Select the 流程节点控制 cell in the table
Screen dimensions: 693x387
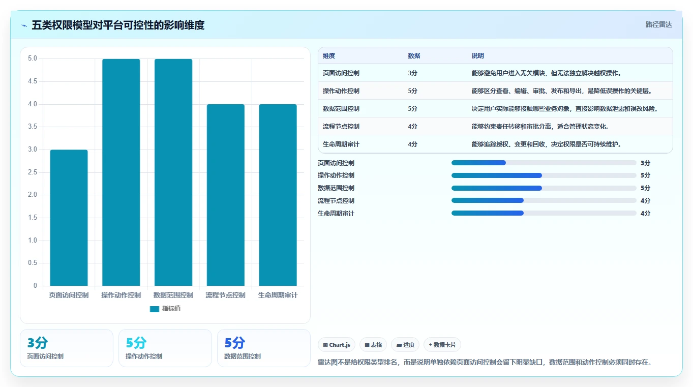tap(341, 127)
